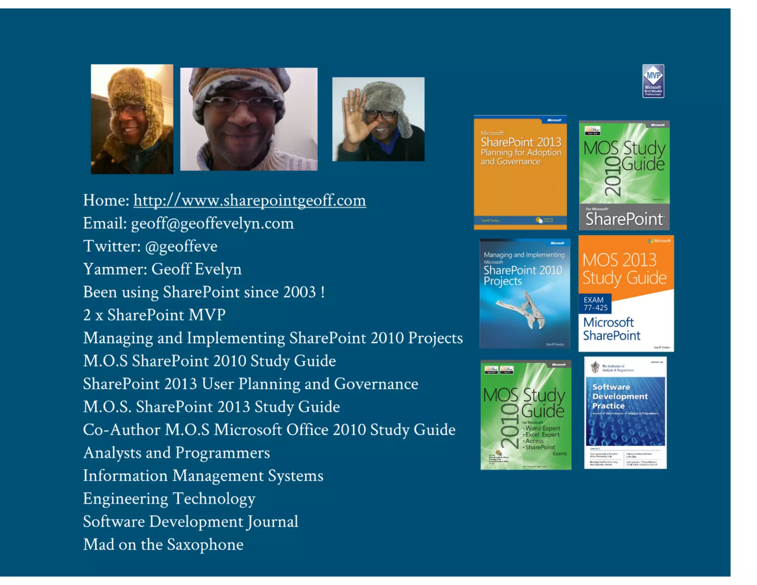Screen dimensions: 757x585
Task: Click the '2 x SharePoint MVP' line
Action: 155,315
